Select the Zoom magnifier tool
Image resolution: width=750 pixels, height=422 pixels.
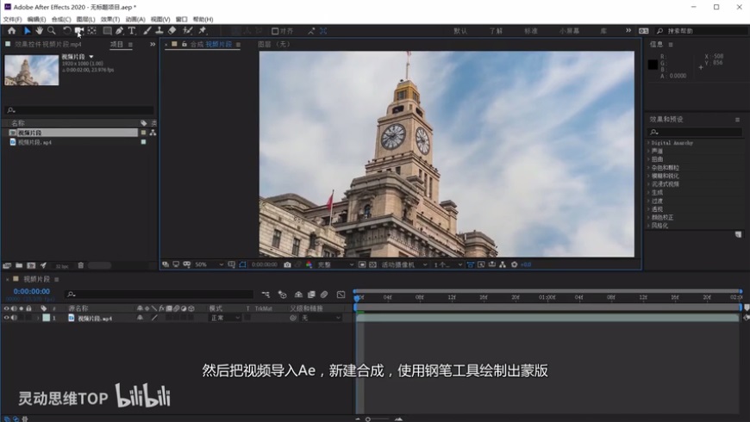pos(51,31)
